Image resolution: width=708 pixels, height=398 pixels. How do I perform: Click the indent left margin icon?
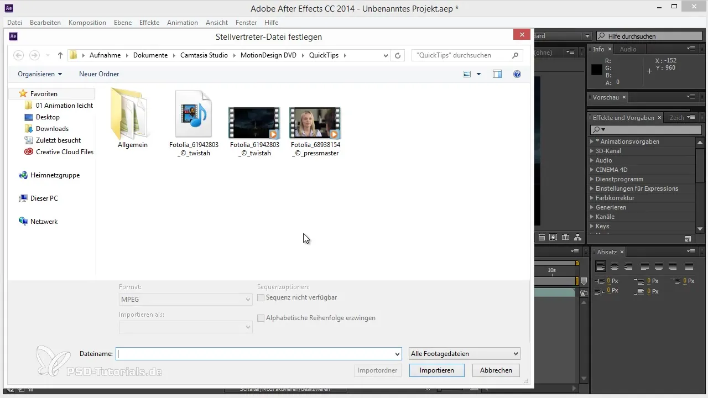(600, 281)
